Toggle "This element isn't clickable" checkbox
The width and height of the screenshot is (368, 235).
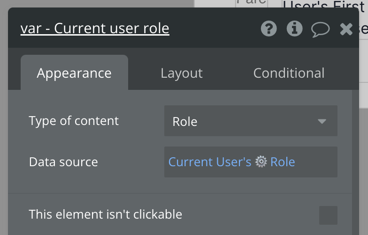click(328, 215)
